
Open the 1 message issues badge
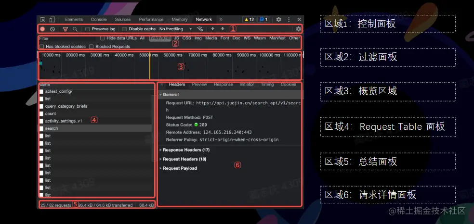pos(263,20)
